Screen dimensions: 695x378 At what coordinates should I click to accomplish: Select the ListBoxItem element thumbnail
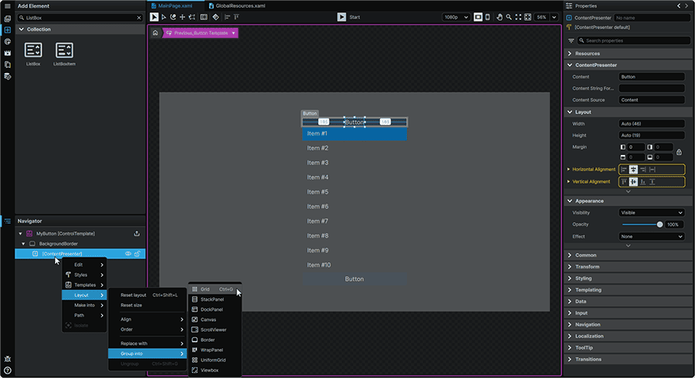(x=64, y=54)
